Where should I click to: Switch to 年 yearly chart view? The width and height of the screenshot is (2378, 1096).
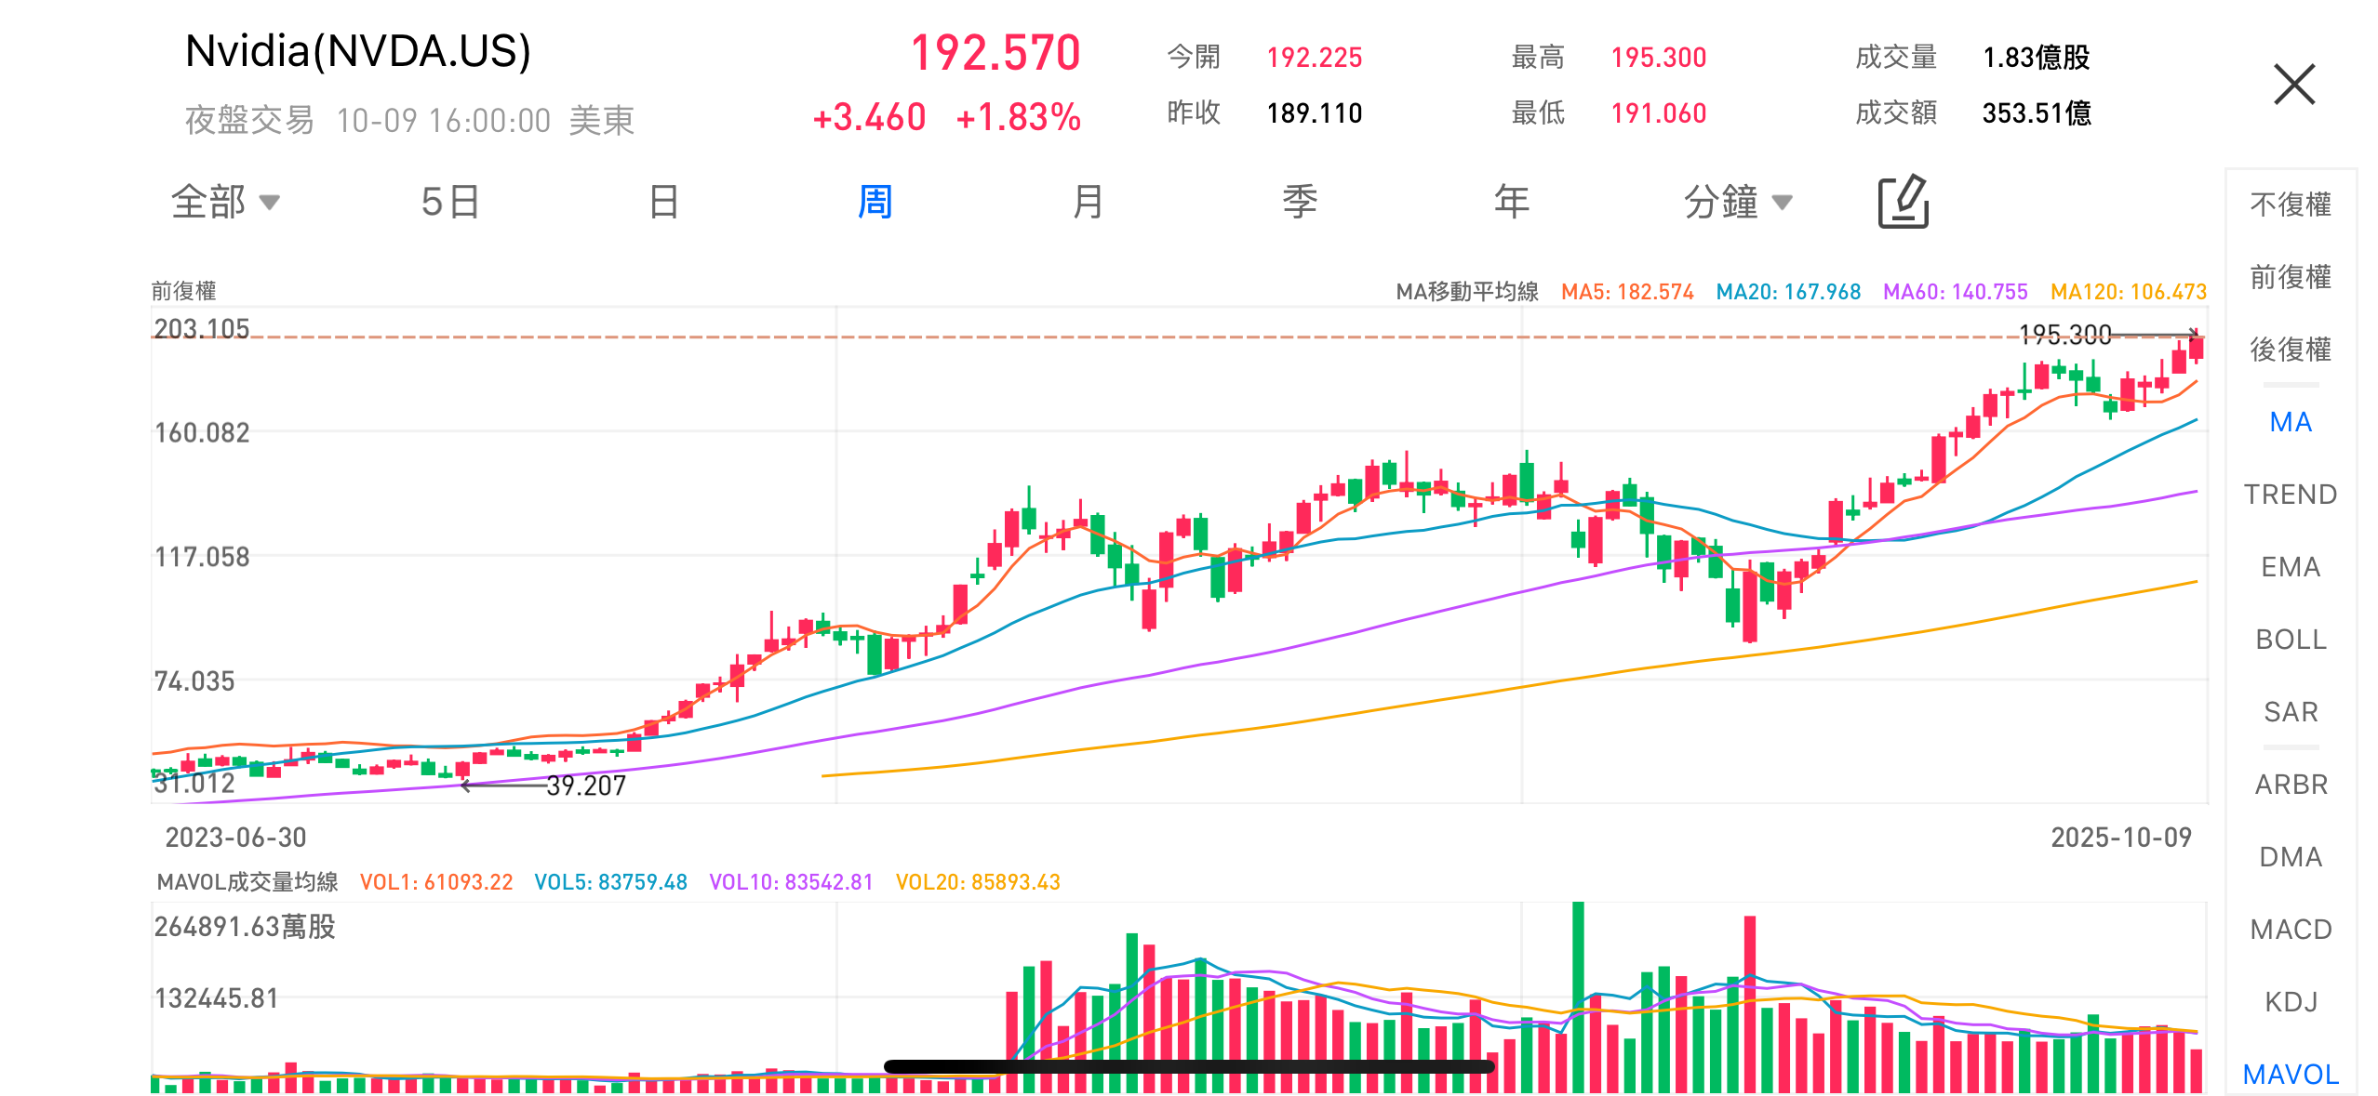click(1511, 202)
